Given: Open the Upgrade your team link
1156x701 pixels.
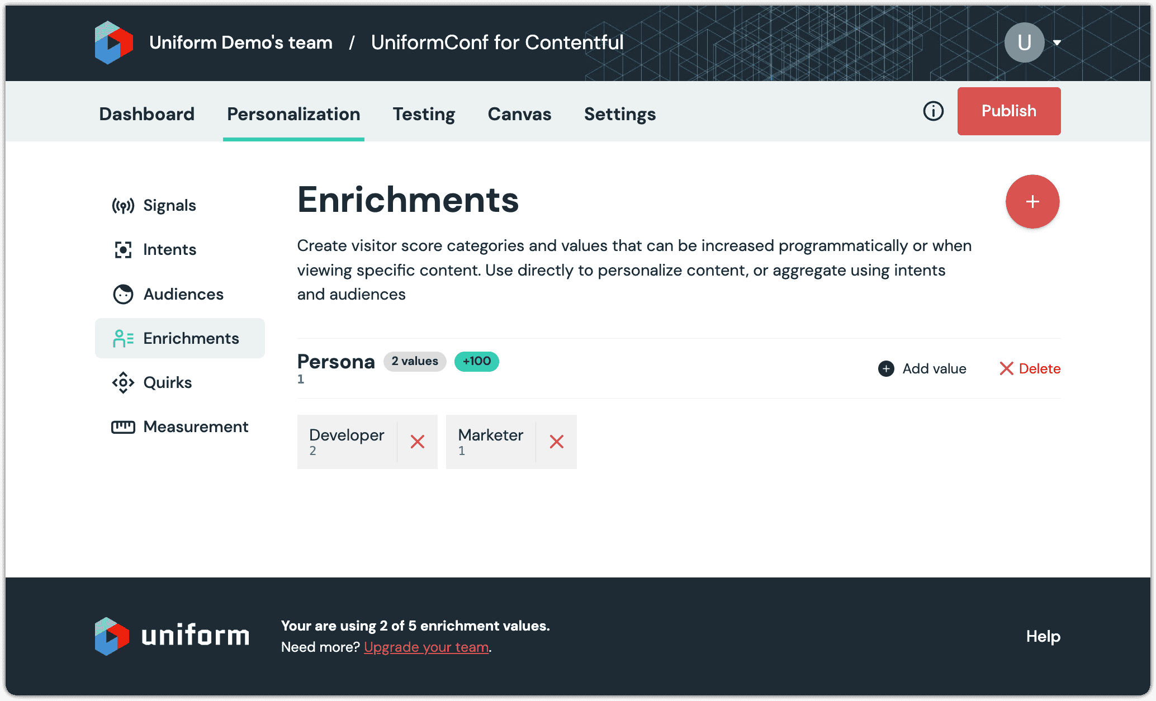Looking at the screenshot, I should coord(426,647).
